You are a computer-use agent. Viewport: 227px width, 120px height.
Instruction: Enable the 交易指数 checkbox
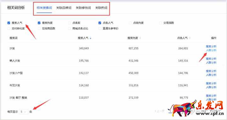coord(160,23)
